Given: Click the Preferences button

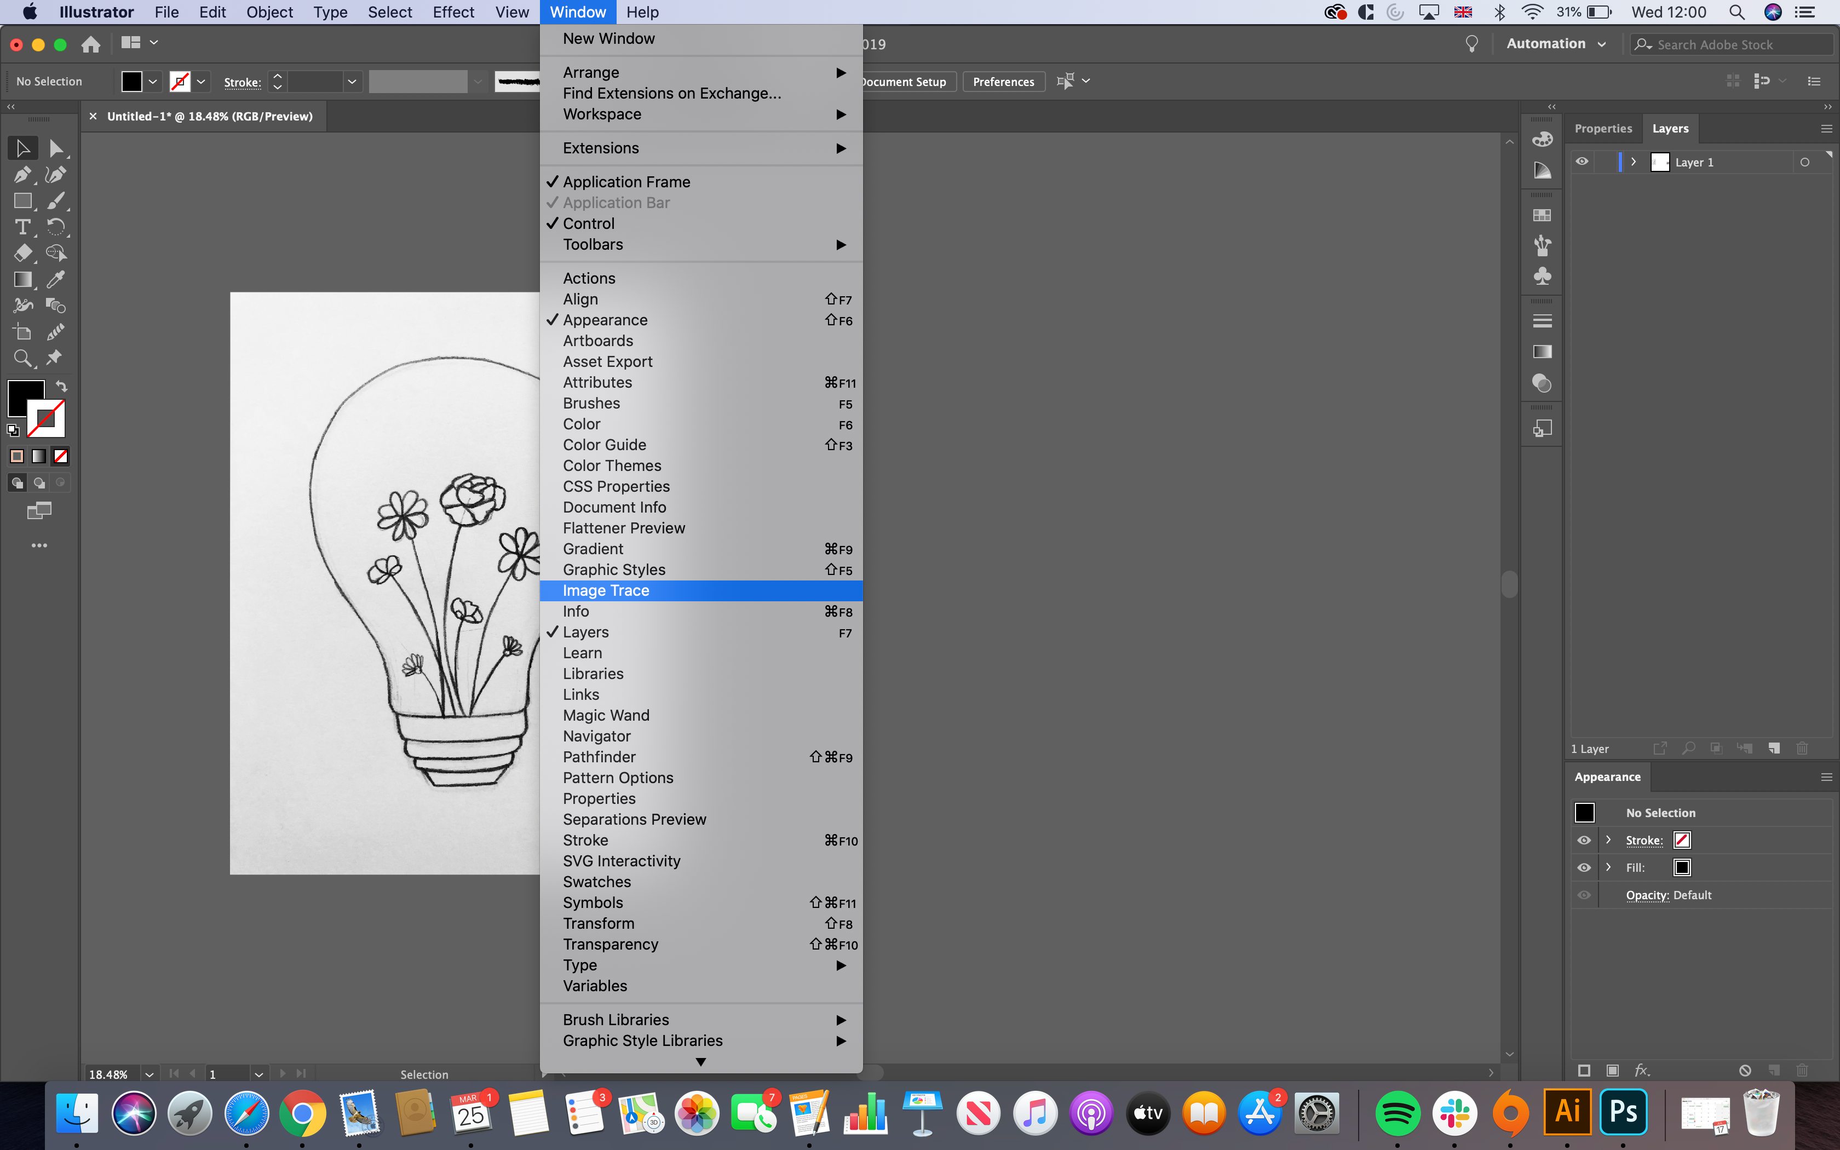Looking at the screenshot, I should (1003, 82).
